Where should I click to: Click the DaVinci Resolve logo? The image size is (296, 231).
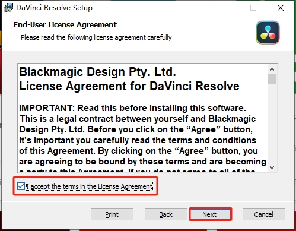tap(268, 33)
